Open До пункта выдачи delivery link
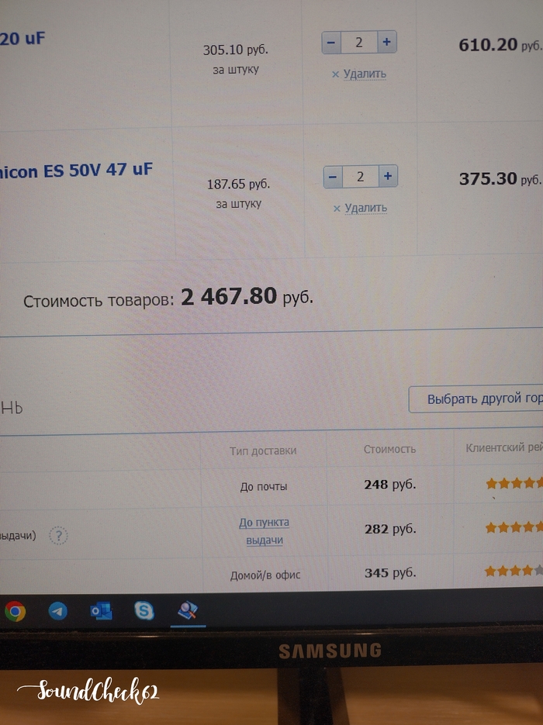The width and height of the screenshot is (543, 725). (x=264, y=531)
